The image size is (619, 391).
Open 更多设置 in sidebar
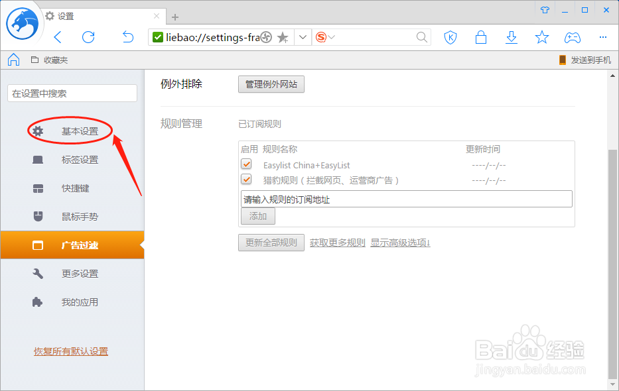coord(72,274)
